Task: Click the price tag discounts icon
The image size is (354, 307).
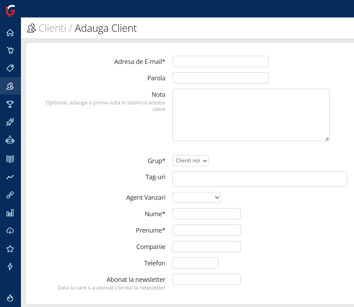Action: point(10,68)
